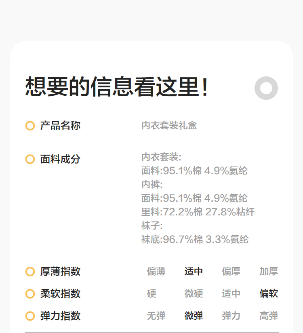Click the 产品名称 label
The height and width of the screenshot is (333, 303).
(60, 126)
